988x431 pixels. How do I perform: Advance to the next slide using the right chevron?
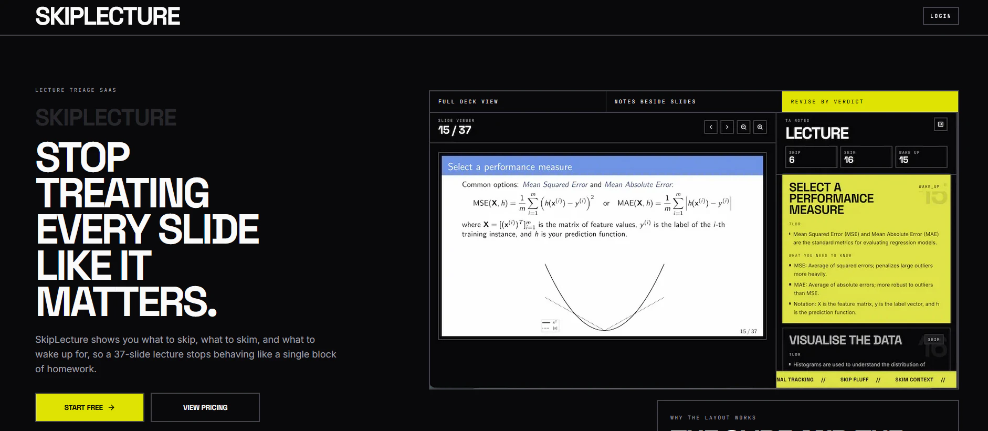(x=727, y=127)
